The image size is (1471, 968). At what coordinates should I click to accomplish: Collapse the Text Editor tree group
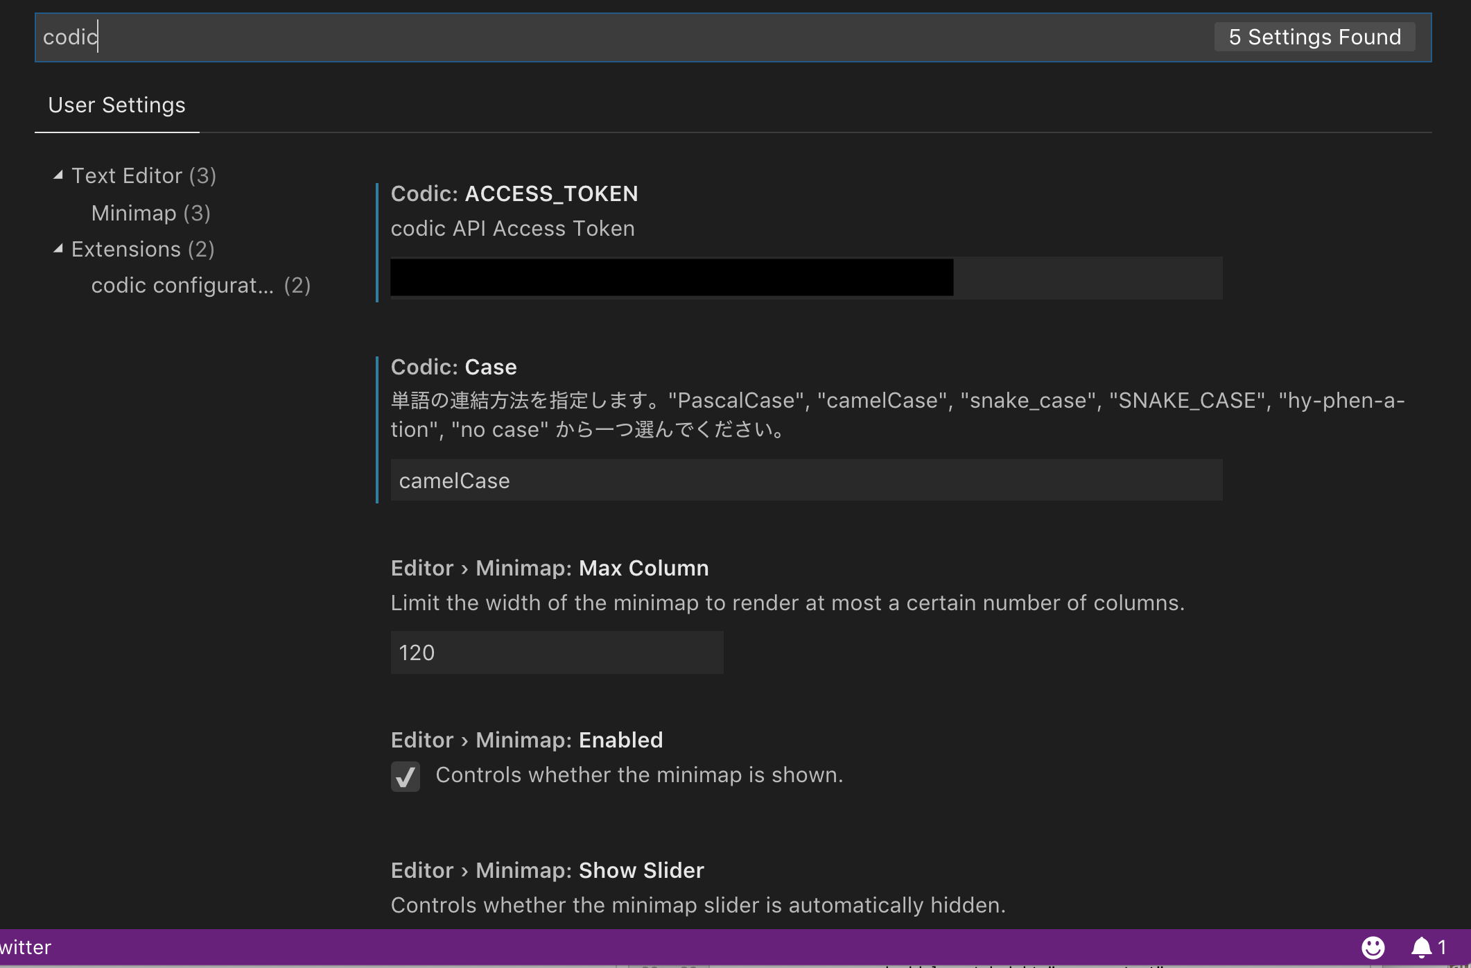pos(58,175)
